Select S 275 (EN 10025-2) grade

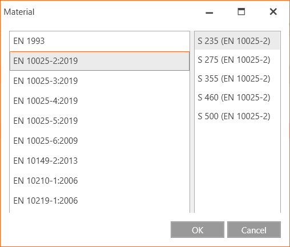(x=237, y=60)
